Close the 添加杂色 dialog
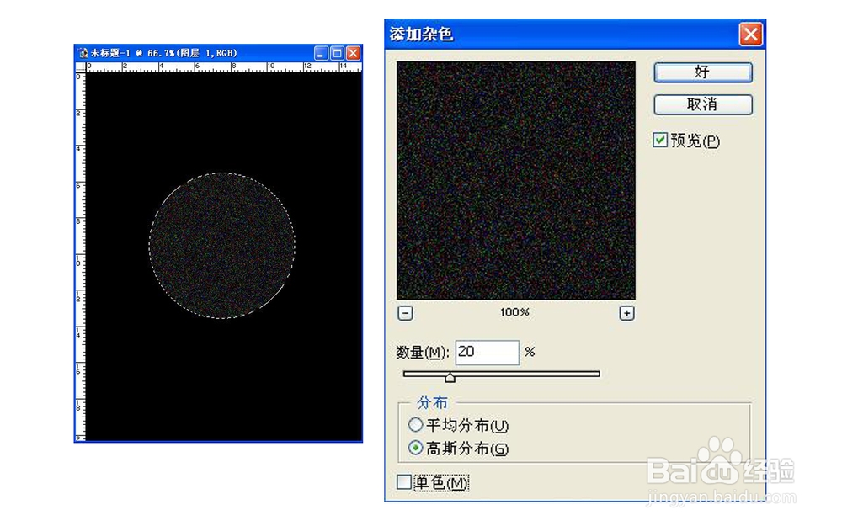This screenshot has width=842, height=526. click(x=750, y=35)
